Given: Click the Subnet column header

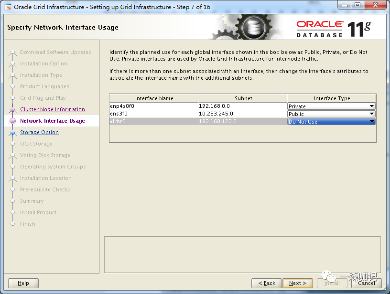Looking at the screenshot, I should pyautogui.click(x=243, y=98).
